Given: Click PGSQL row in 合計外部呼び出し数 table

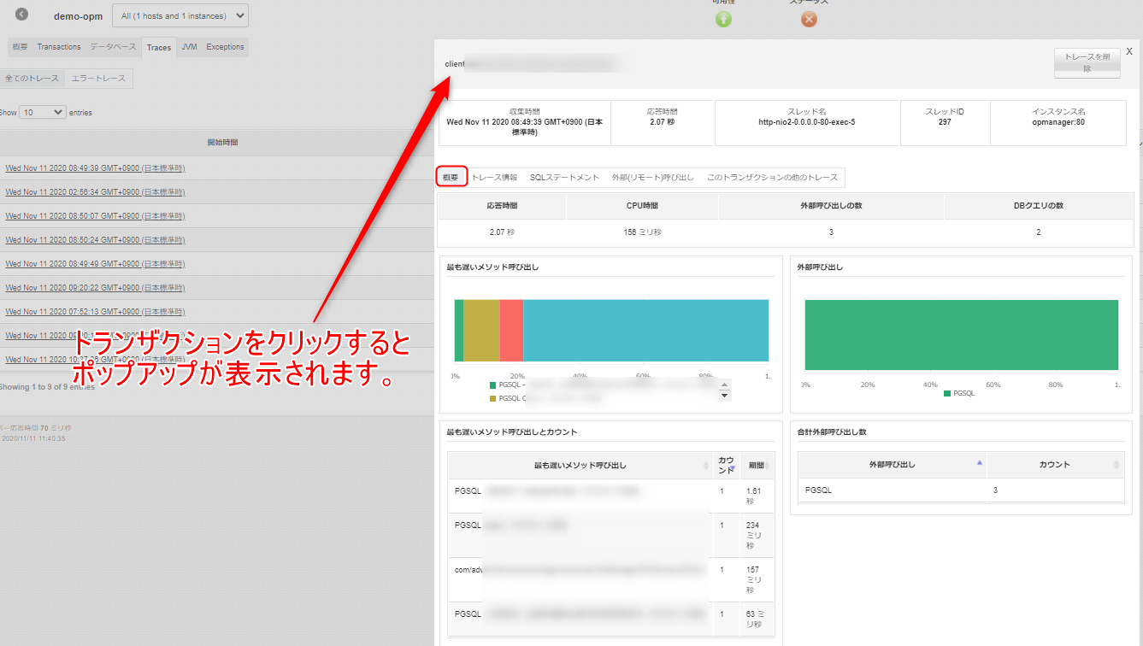Looking at the screenshot, I should (961, 490).
